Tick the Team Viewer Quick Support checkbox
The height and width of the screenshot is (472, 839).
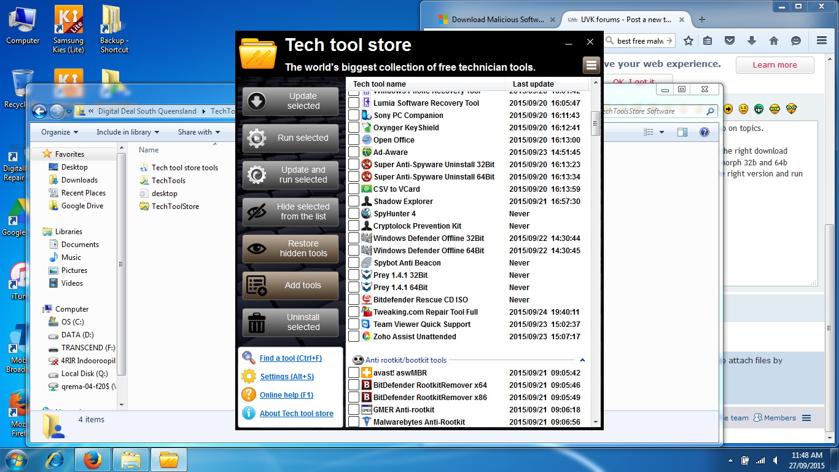pos(354,324)
